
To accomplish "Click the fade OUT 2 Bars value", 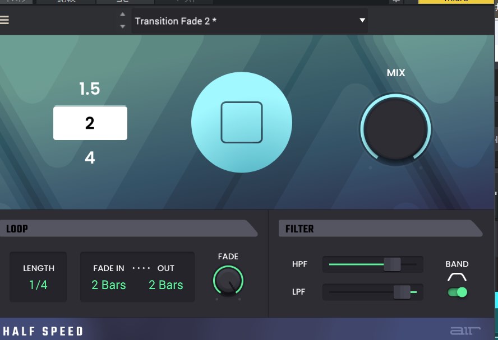I will pos(166,285).
